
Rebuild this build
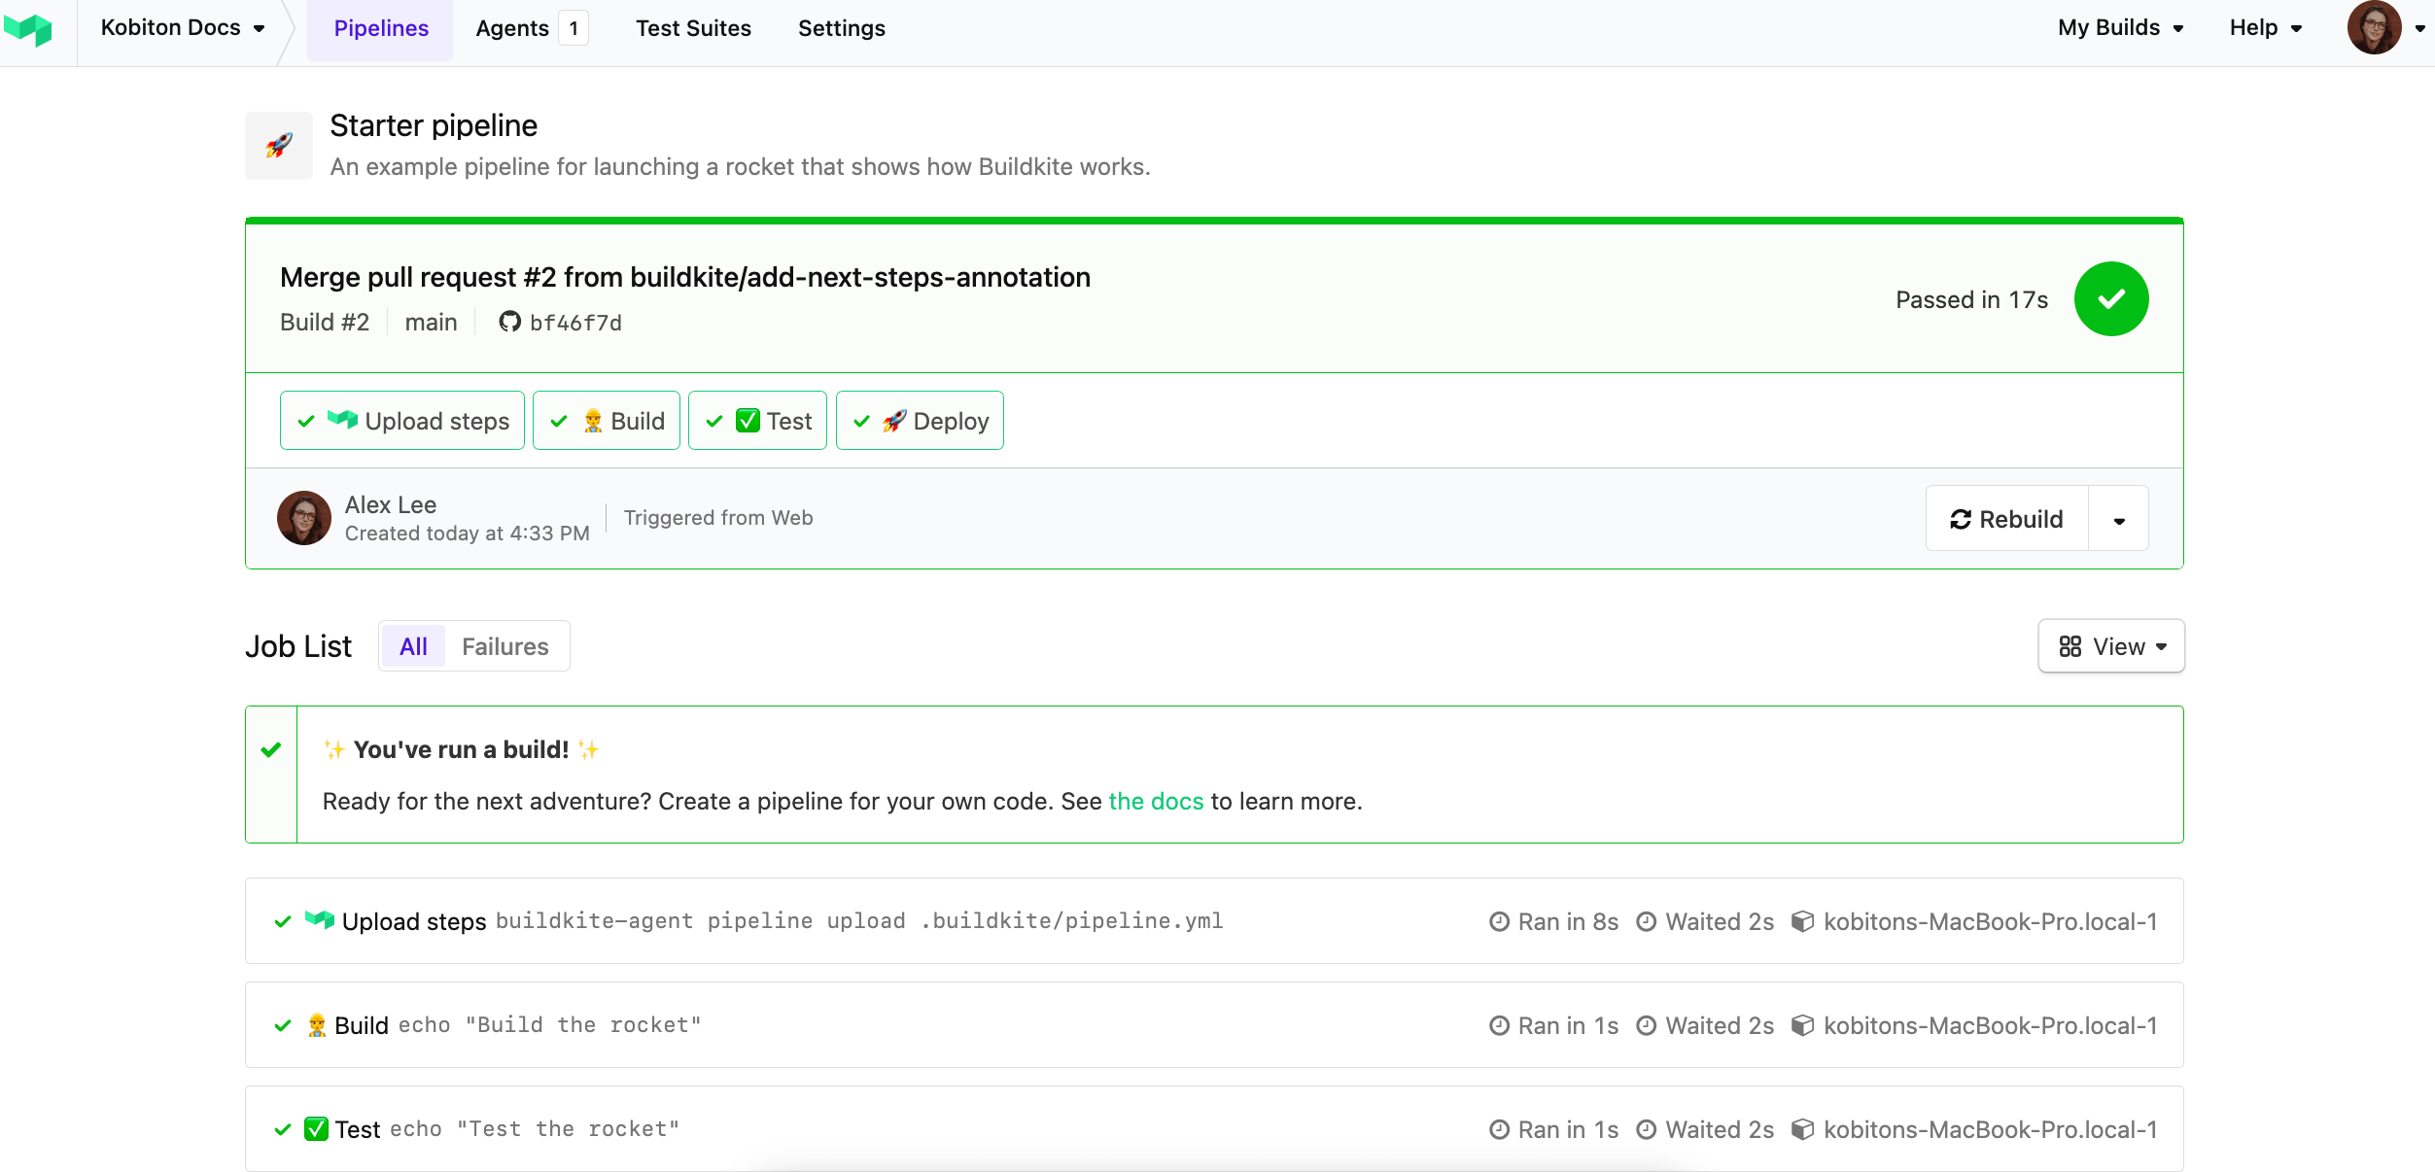coord(2007,519)
